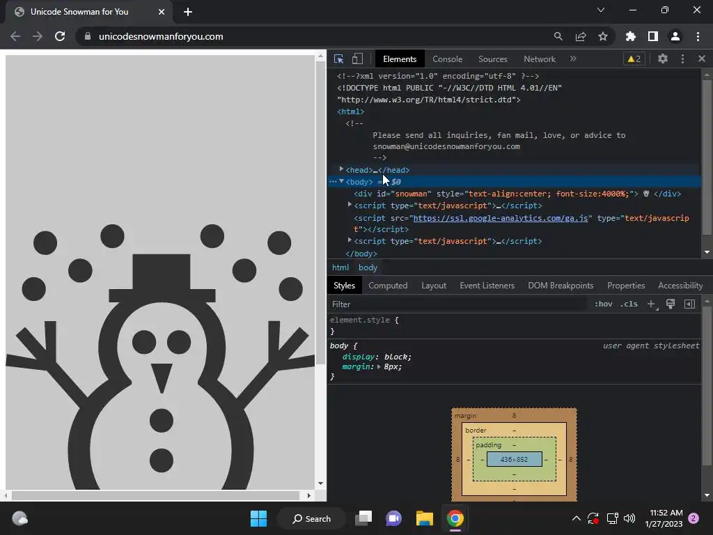Select the html breadcrumb
The width and height of the screenshot is (713, 535).
pos(340,267)
